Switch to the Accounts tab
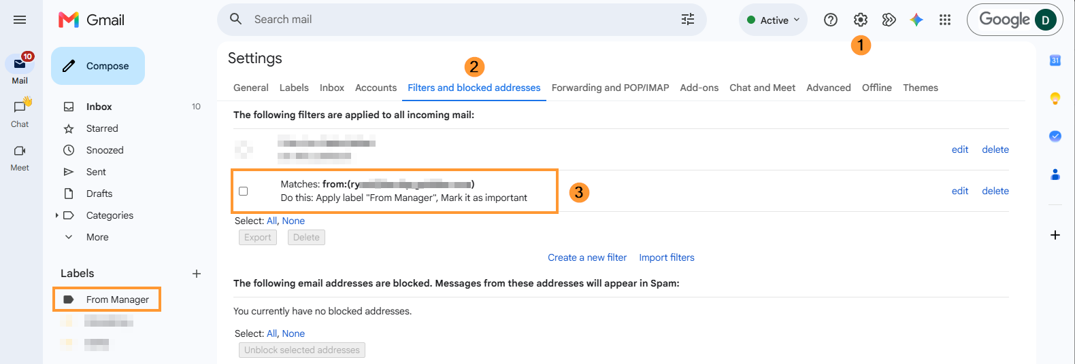The image size is (1075, 364). coord(376,88)
